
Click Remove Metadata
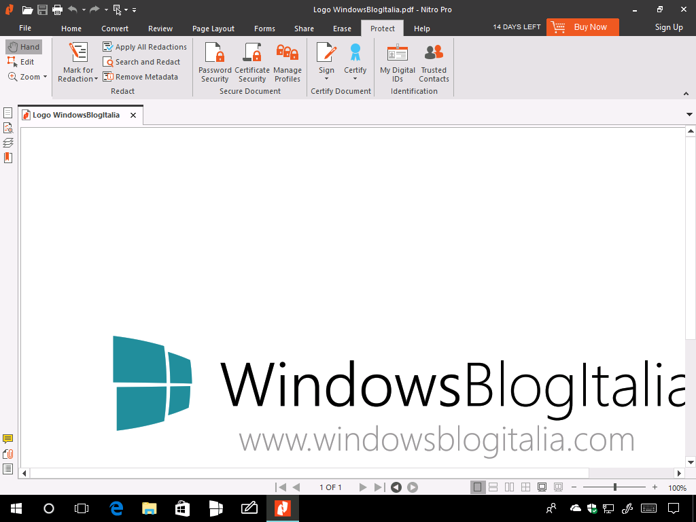(140, 77)
